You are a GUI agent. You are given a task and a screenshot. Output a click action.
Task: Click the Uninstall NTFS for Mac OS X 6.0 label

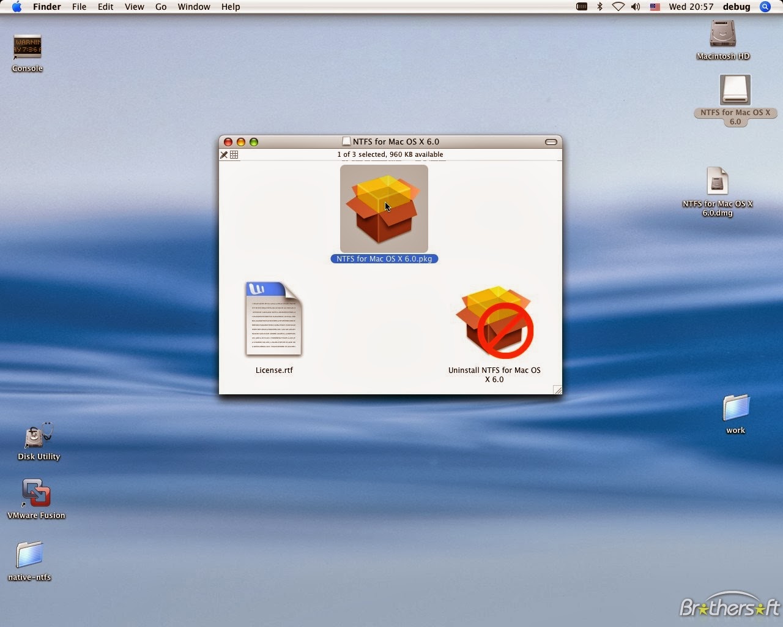[x=494, y=375]
